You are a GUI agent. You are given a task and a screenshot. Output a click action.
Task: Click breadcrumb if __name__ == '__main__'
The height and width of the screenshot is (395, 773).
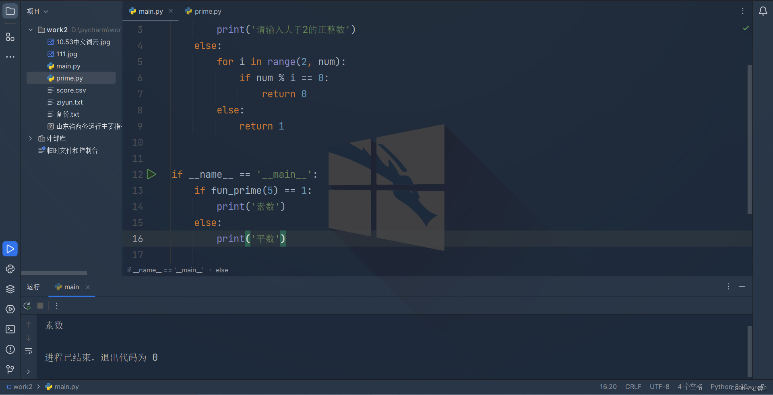[165, 270]
